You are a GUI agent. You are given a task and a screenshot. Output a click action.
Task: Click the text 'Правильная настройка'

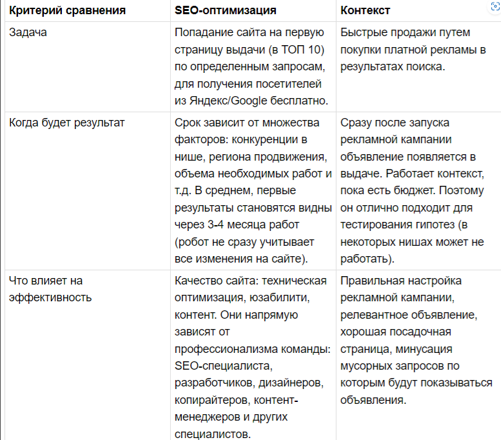point(400,281)
